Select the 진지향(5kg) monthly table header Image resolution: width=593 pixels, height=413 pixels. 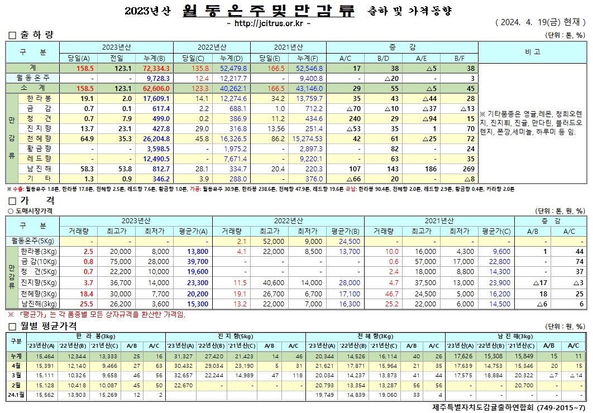(x=235, y=336)
